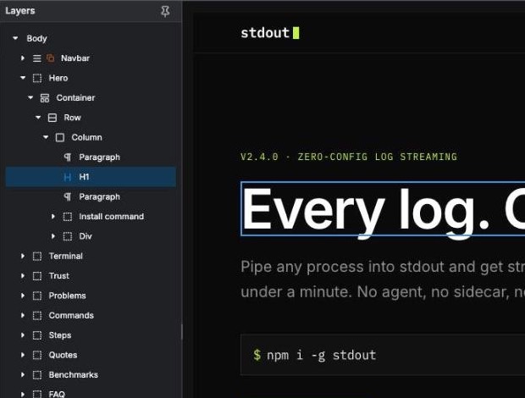Select the Trust layer label
This screenshot has height=398, width=525.
(x=59, y=276)
